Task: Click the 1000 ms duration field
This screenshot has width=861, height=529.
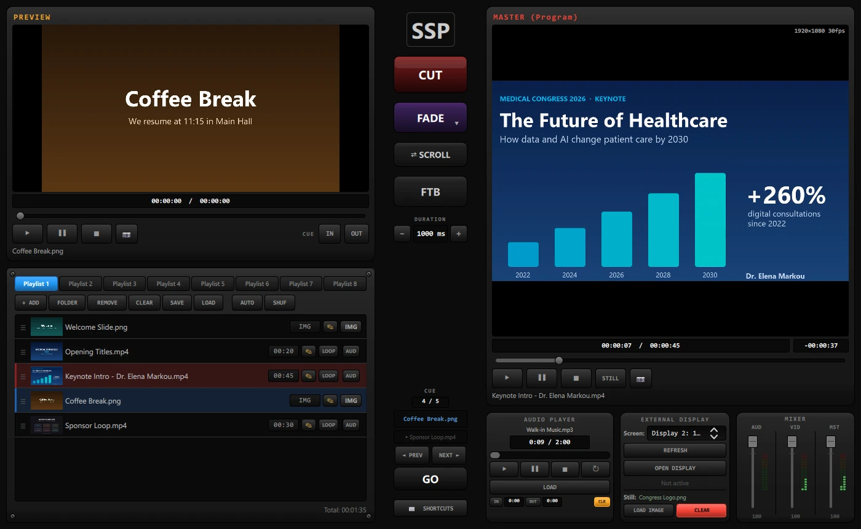Action: (x=430, y=234)
